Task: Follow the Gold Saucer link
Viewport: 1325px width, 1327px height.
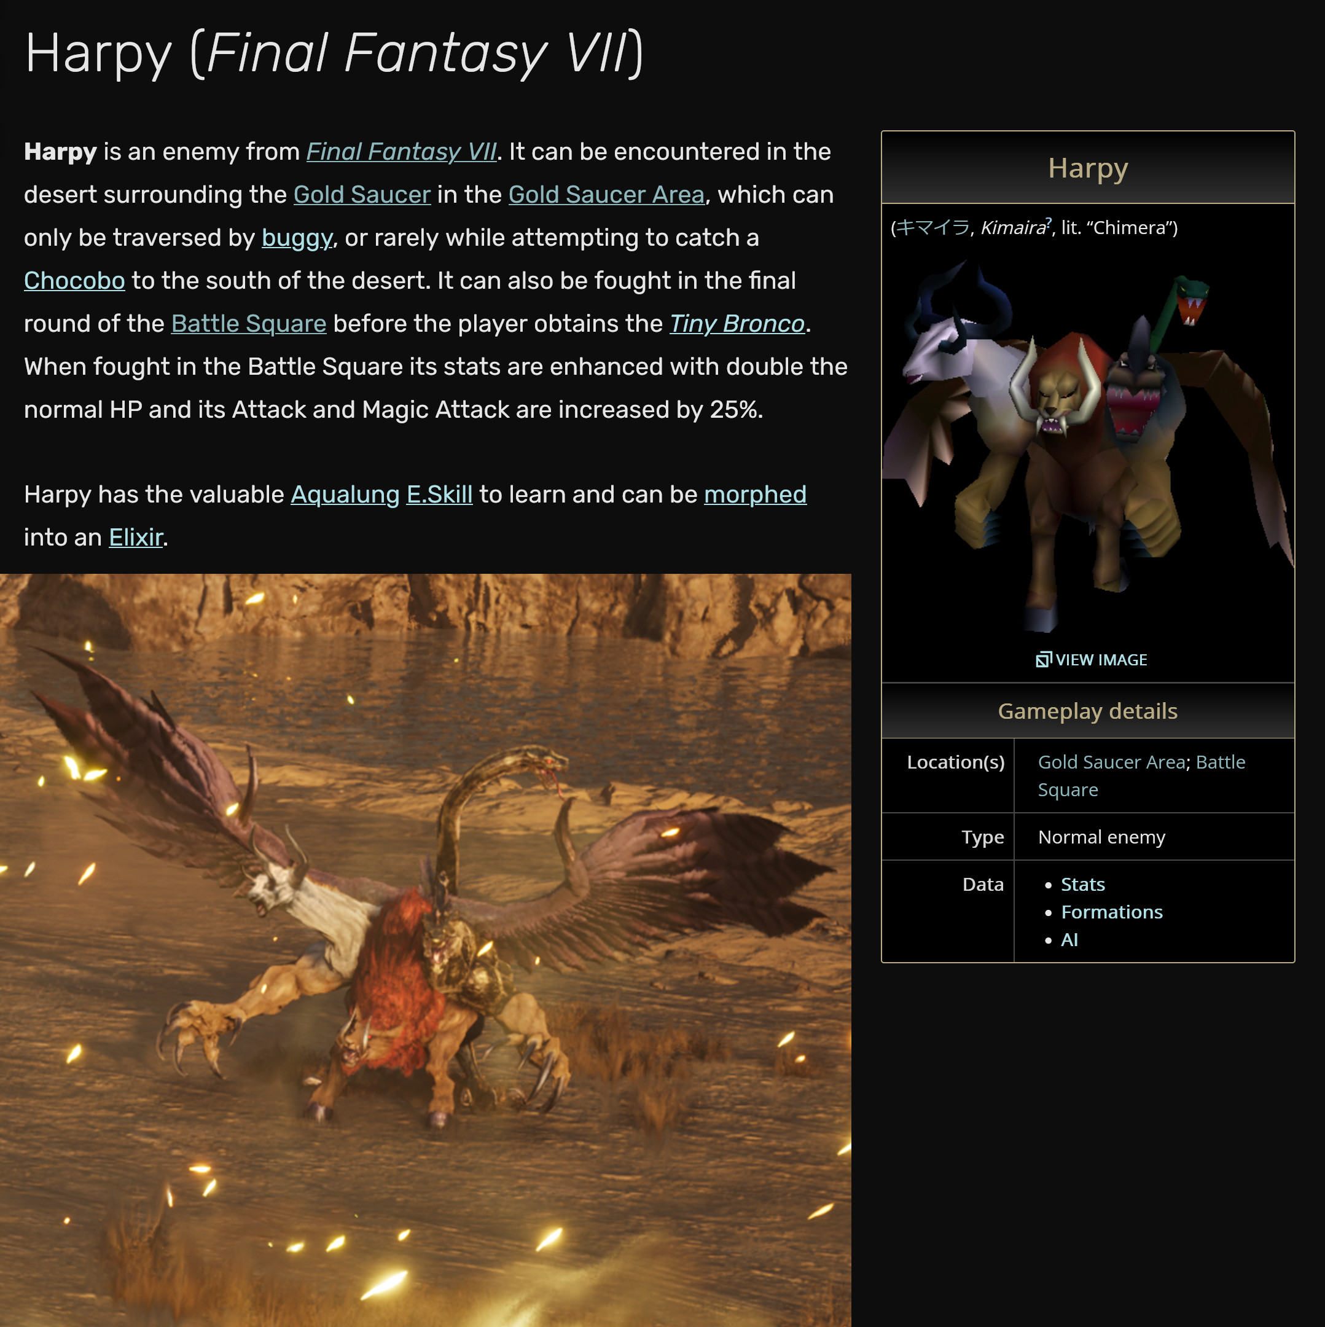Action: [x=362, y=195]
